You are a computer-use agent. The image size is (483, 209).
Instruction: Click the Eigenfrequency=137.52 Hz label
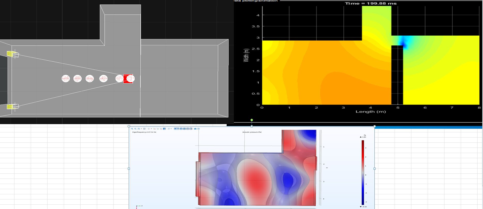(144, 132)
